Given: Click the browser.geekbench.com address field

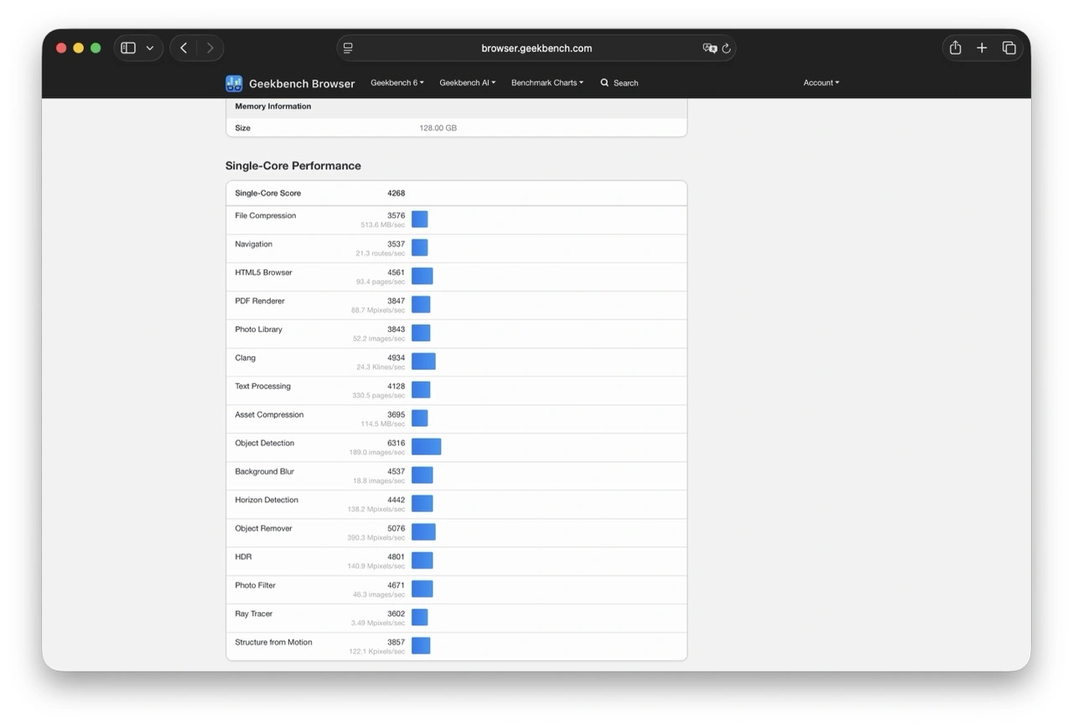Looking at the screenshot, I should tap(536, 49).
